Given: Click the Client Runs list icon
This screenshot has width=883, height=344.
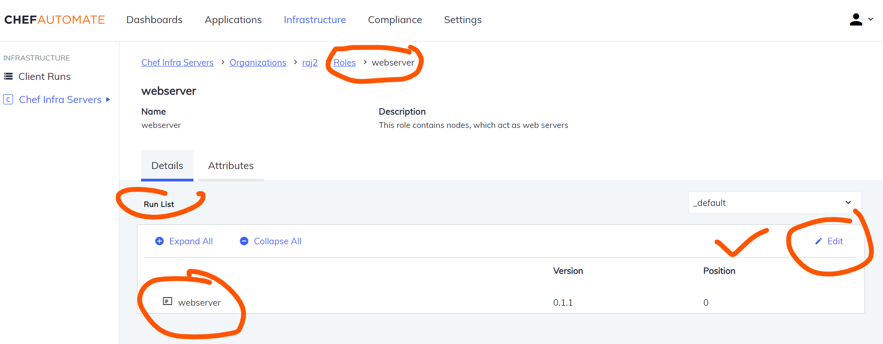Looking at the screenshot, I should (x=8, y=76).
